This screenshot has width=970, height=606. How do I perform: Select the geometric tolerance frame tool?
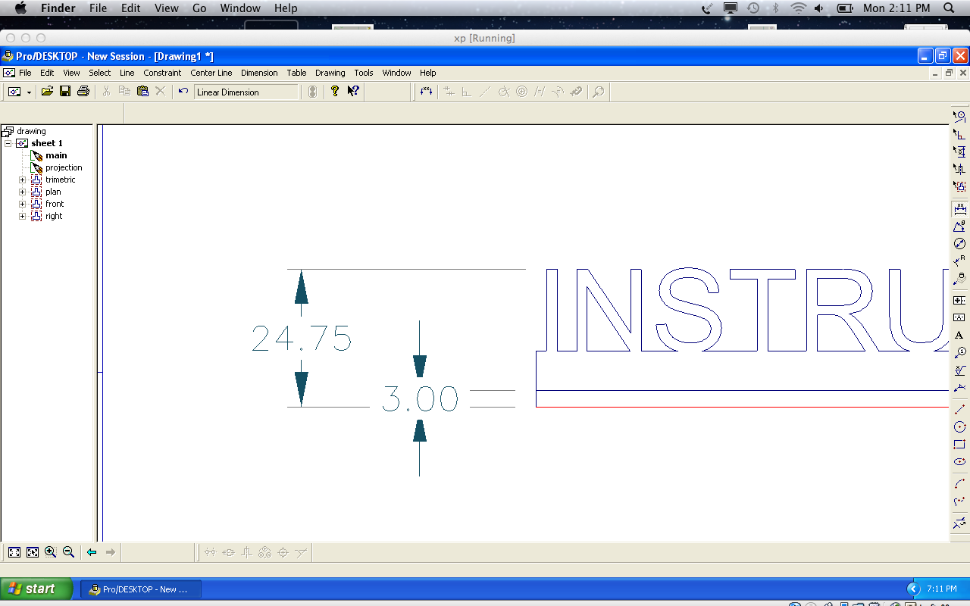pyautogui.click(x=959, y=300)
